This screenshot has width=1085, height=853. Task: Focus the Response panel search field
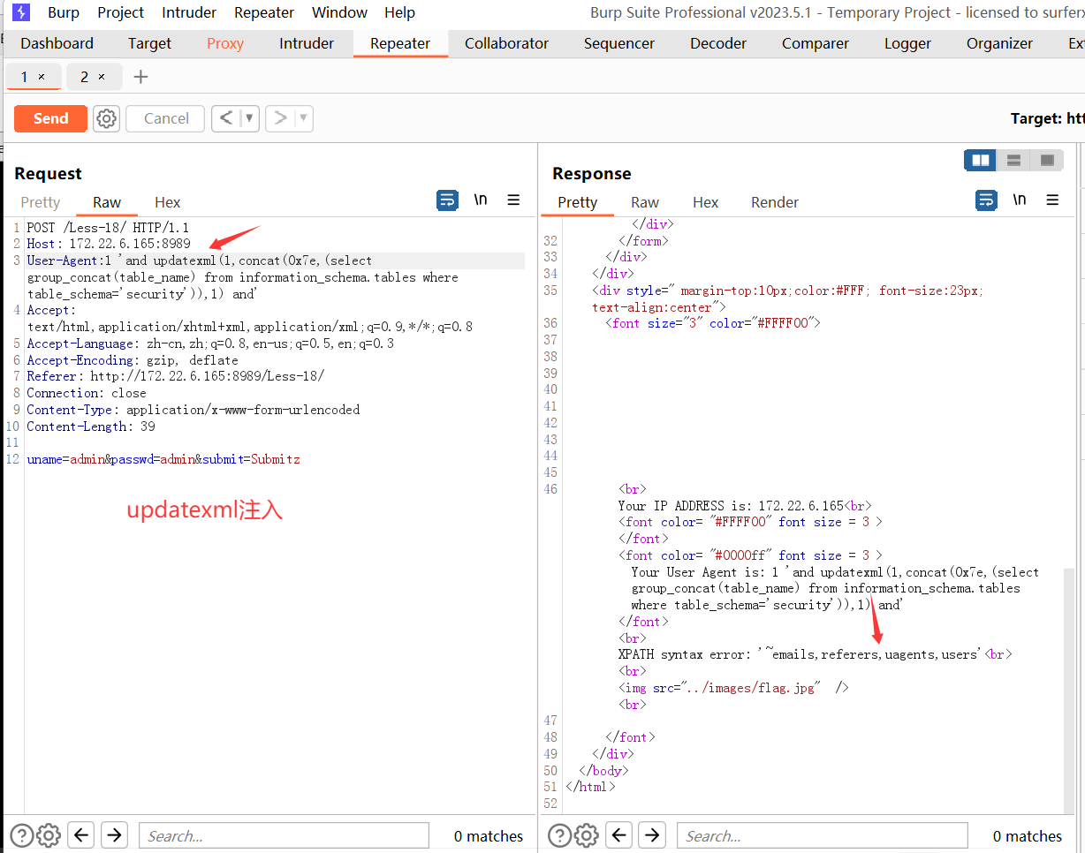(x=822, y=835)
